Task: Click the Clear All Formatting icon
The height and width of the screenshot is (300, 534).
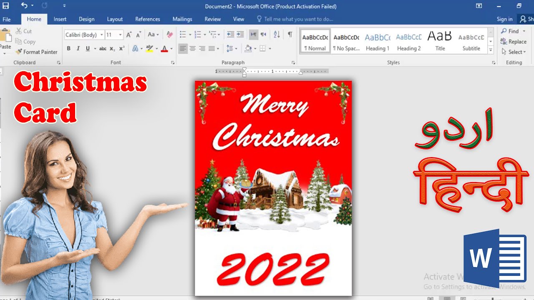Action: [x=169, y=35]
